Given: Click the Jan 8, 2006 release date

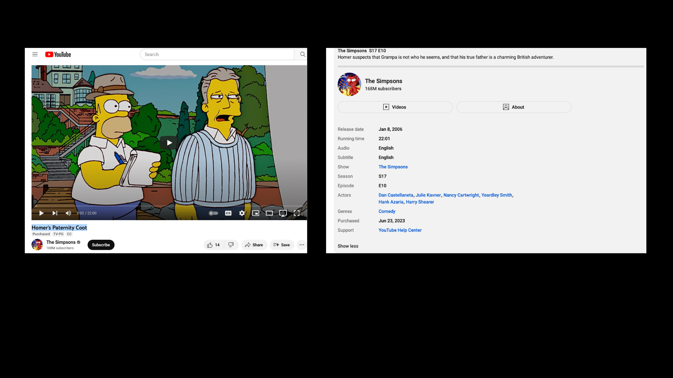Looking at the screenshot, I should click(390, 129).
